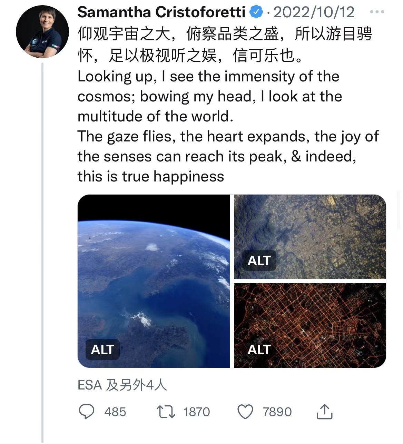This screenshot has width=403, height=444.
Task: Open the Earth from orbit photo
Action: point(154,269)
